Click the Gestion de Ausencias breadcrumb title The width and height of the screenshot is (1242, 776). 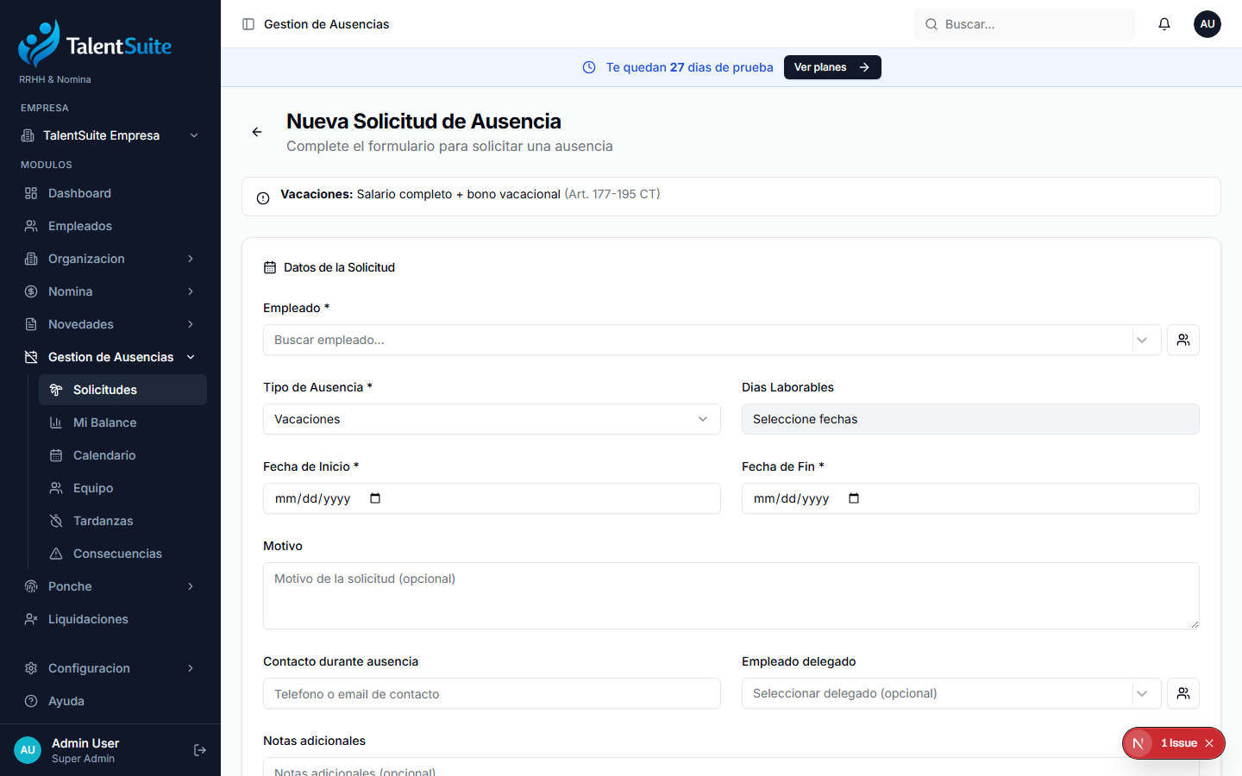pyautogui.click(x=326, y=24)
